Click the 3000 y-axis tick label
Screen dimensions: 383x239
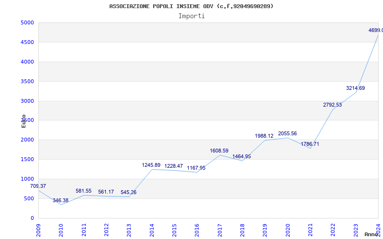click(x=27, y=101)
